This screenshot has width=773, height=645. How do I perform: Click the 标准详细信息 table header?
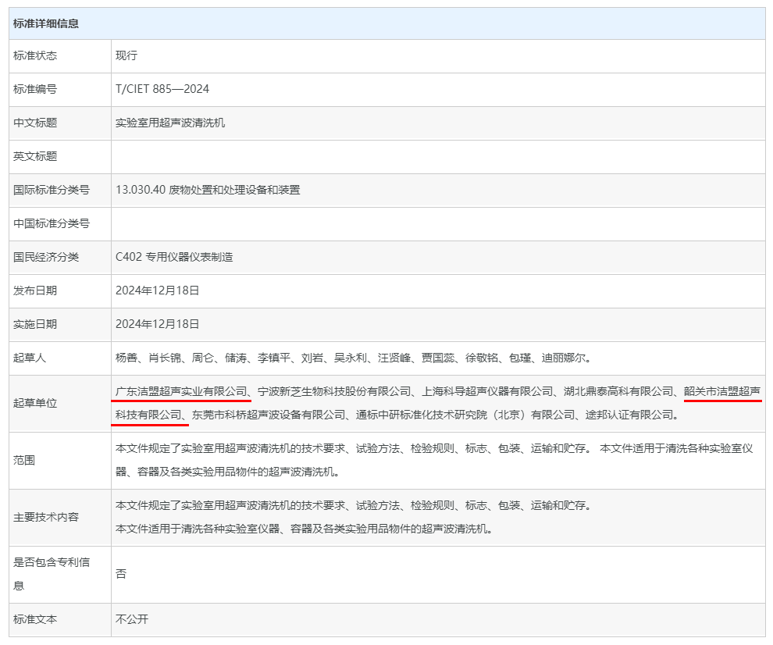coord(46,23)
